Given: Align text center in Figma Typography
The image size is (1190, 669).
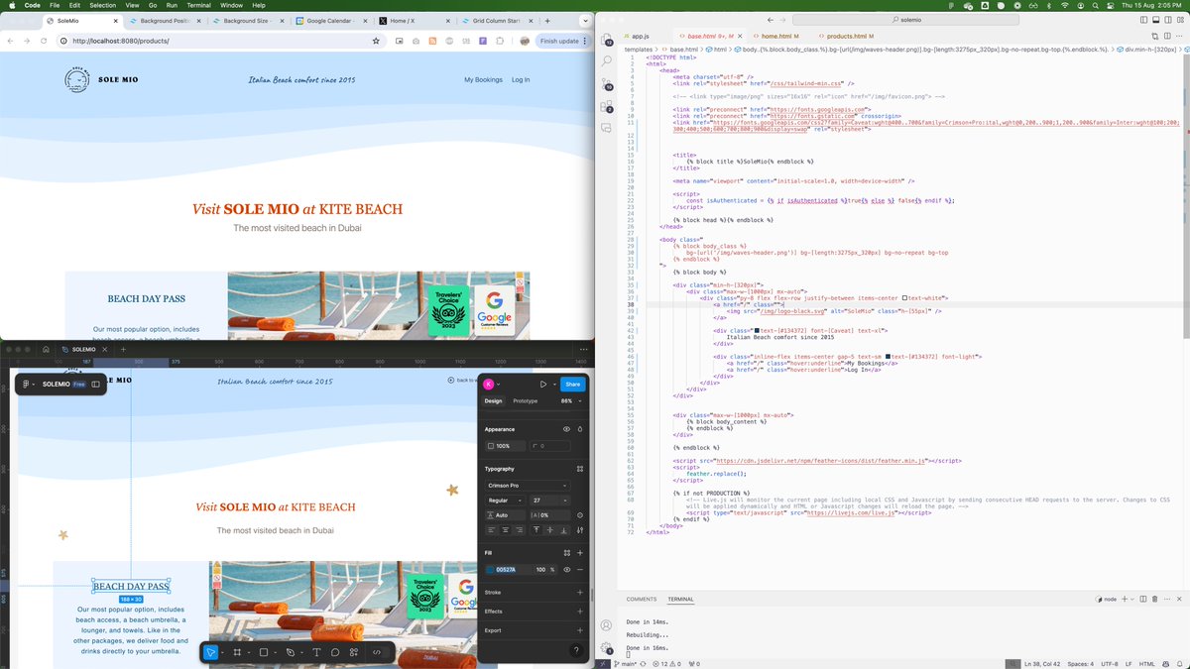Looking at the screenshot, I should pos(505,530).
